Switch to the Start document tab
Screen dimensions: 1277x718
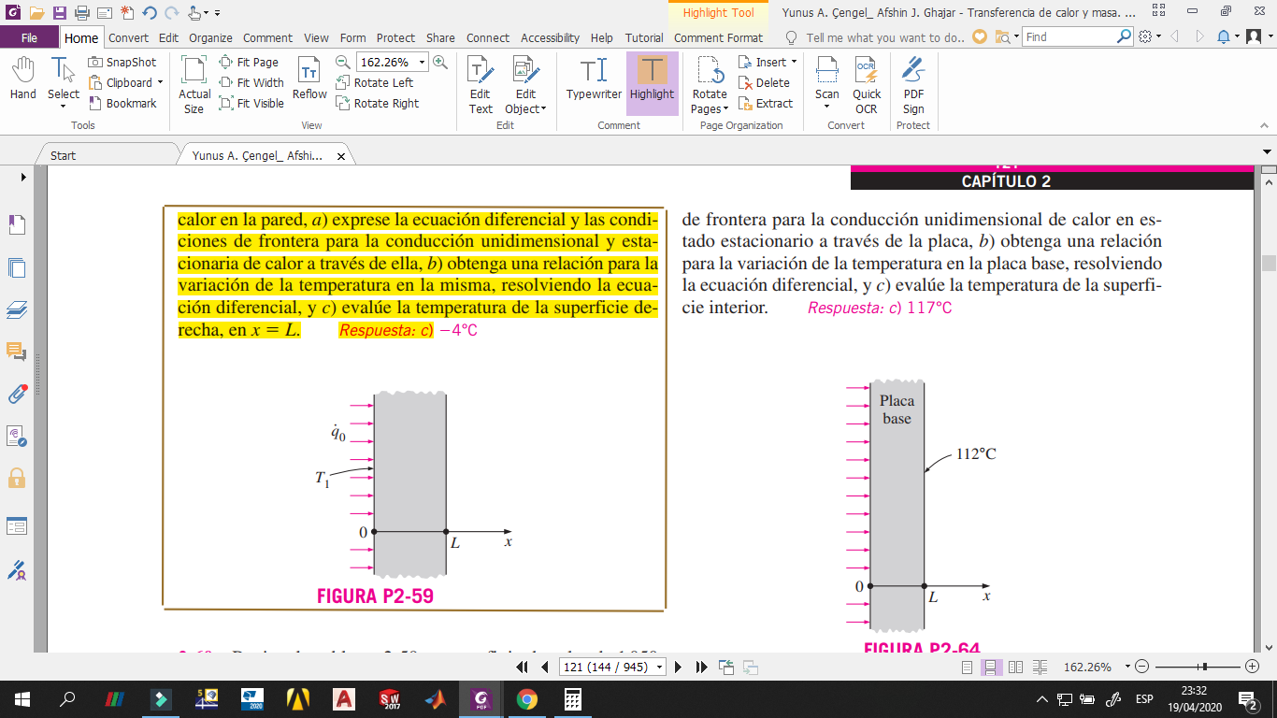(x=64, y=155)
